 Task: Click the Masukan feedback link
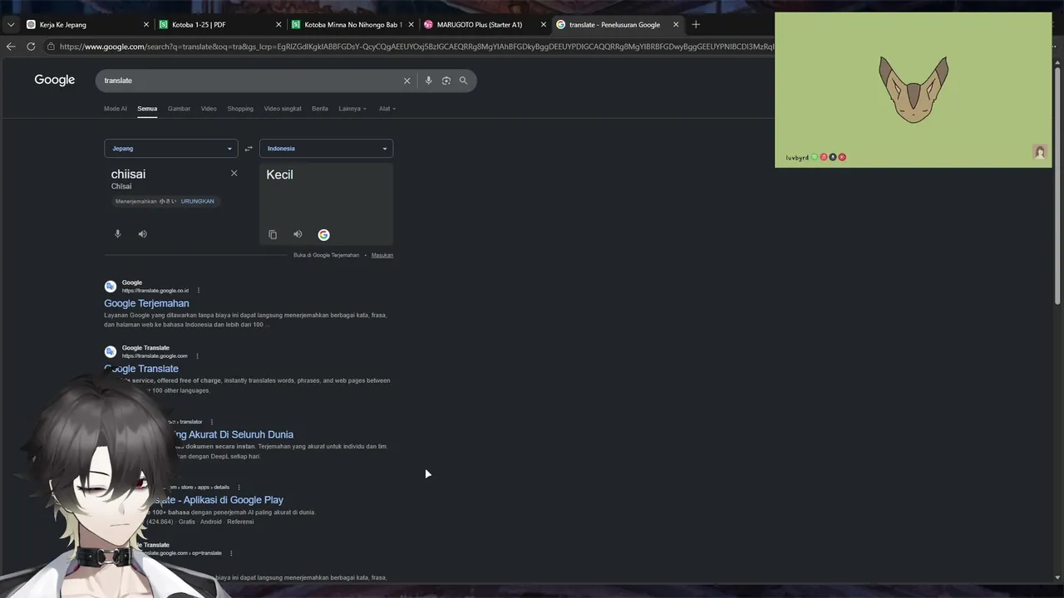click(382, 255)
